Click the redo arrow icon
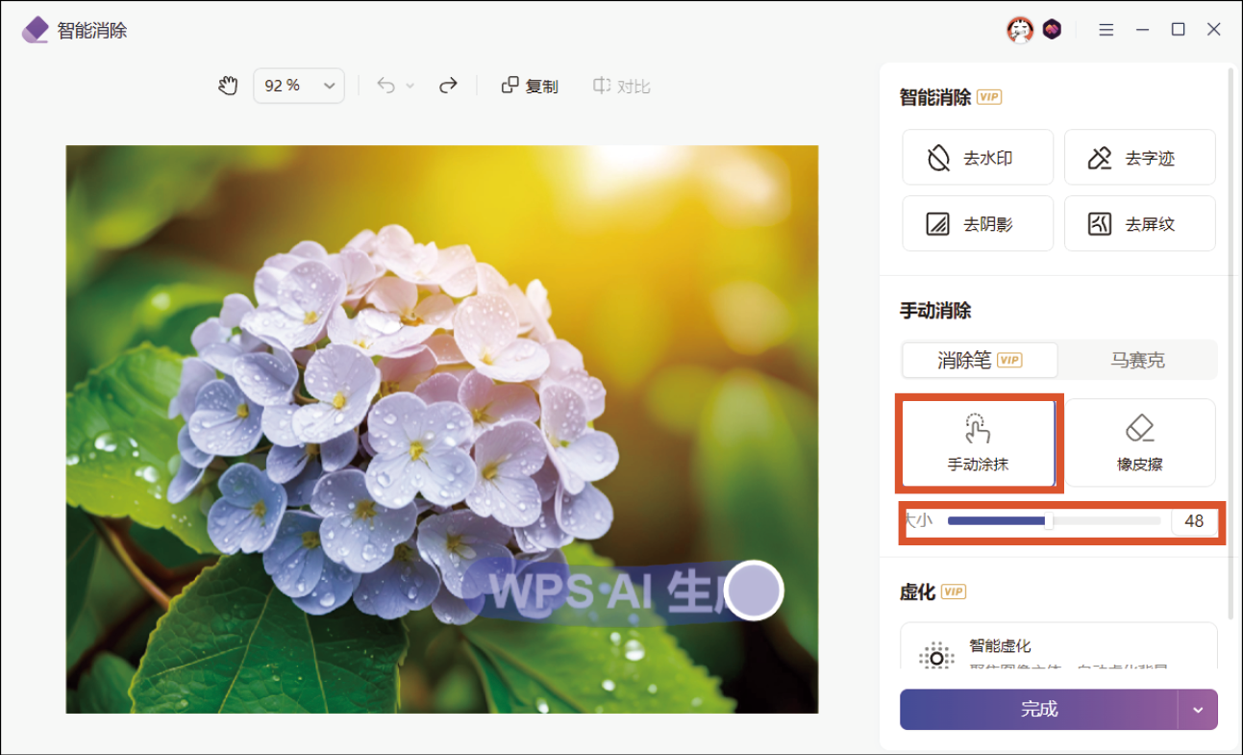The width and height of the screenshot is (1243, 755). 448,86
